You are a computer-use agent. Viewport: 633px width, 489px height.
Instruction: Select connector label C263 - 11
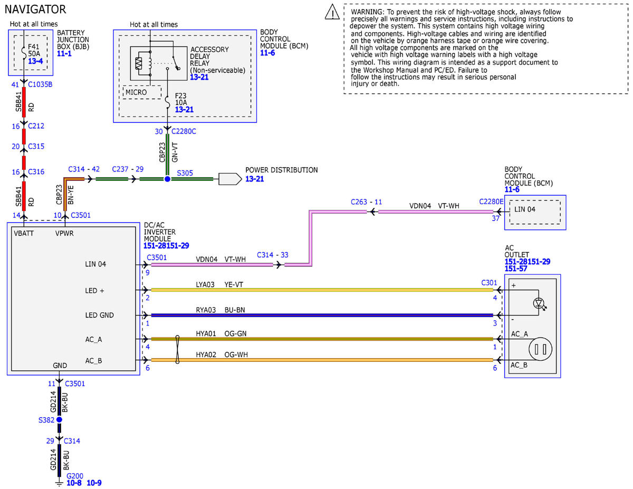[x=367, y=202]
